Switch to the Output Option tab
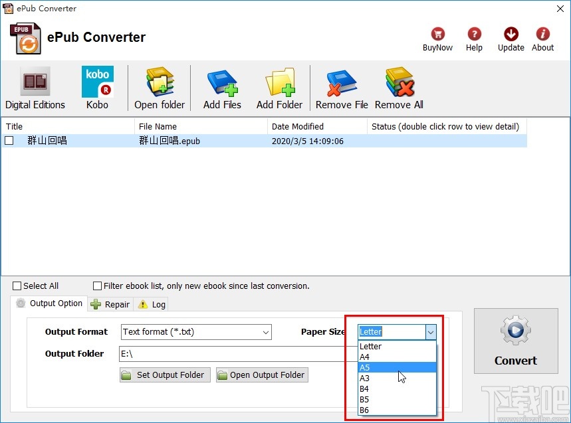 [x=49, y=303]
